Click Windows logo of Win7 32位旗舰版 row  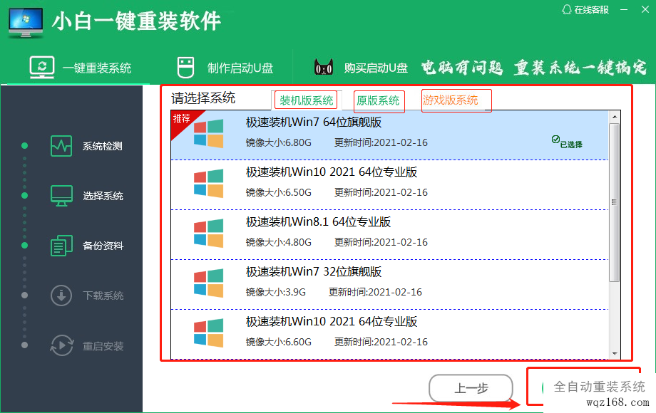coord(208,283)
